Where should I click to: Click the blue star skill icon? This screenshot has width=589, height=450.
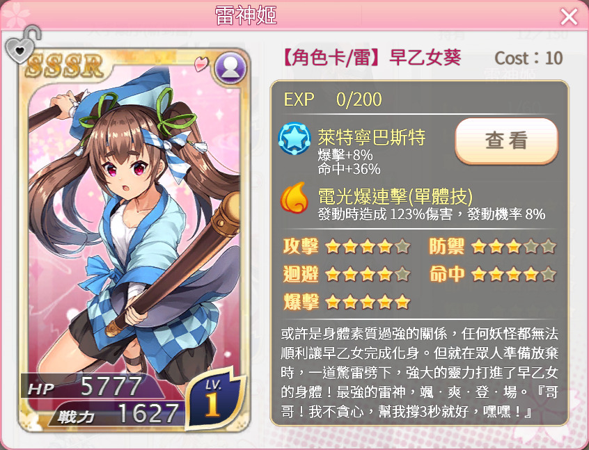point(294,138)
